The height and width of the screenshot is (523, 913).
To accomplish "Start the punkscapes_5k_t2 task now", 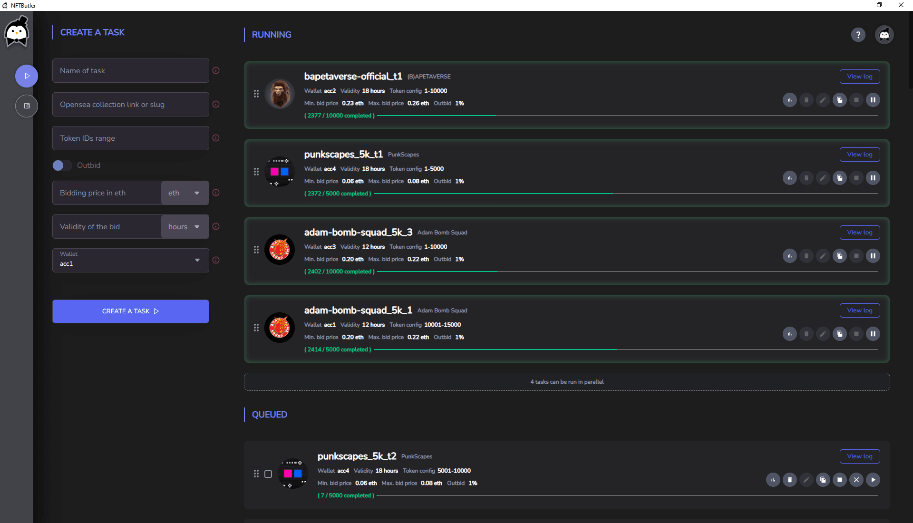I will [x=873, y=480].
